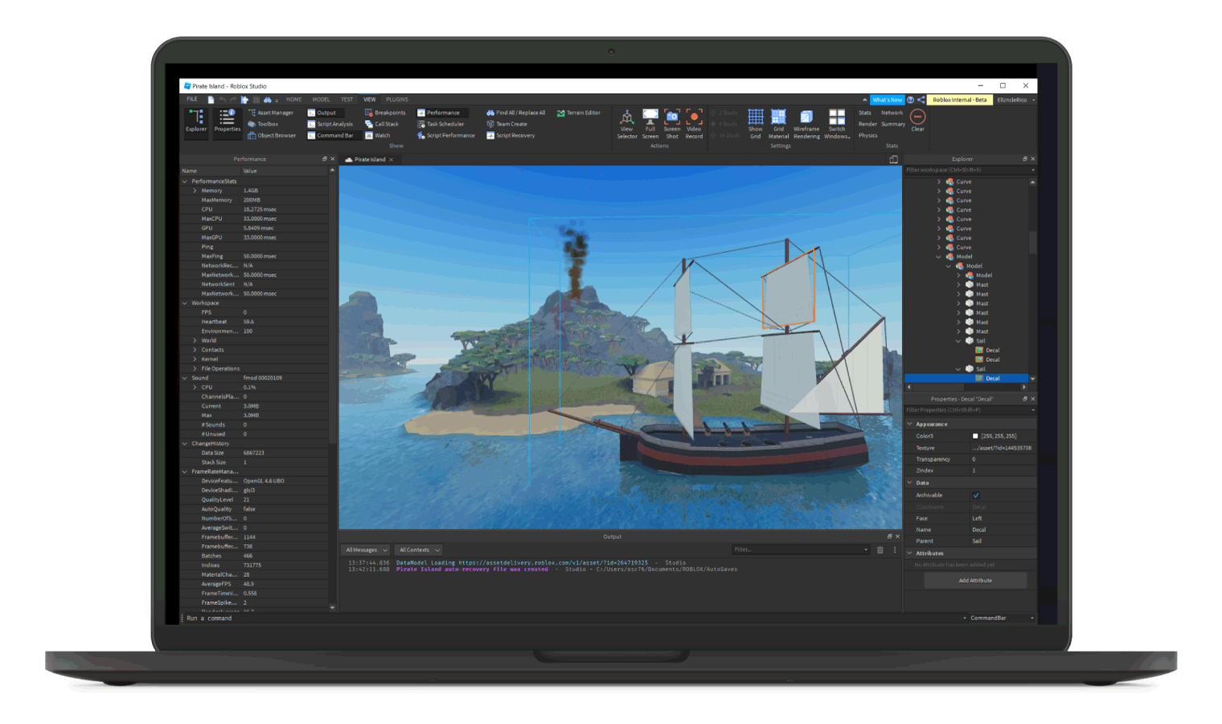Open the PLUGINS ribbon tab
The width and height of the screenshot is (1222, 724).
tap(396, 100)
